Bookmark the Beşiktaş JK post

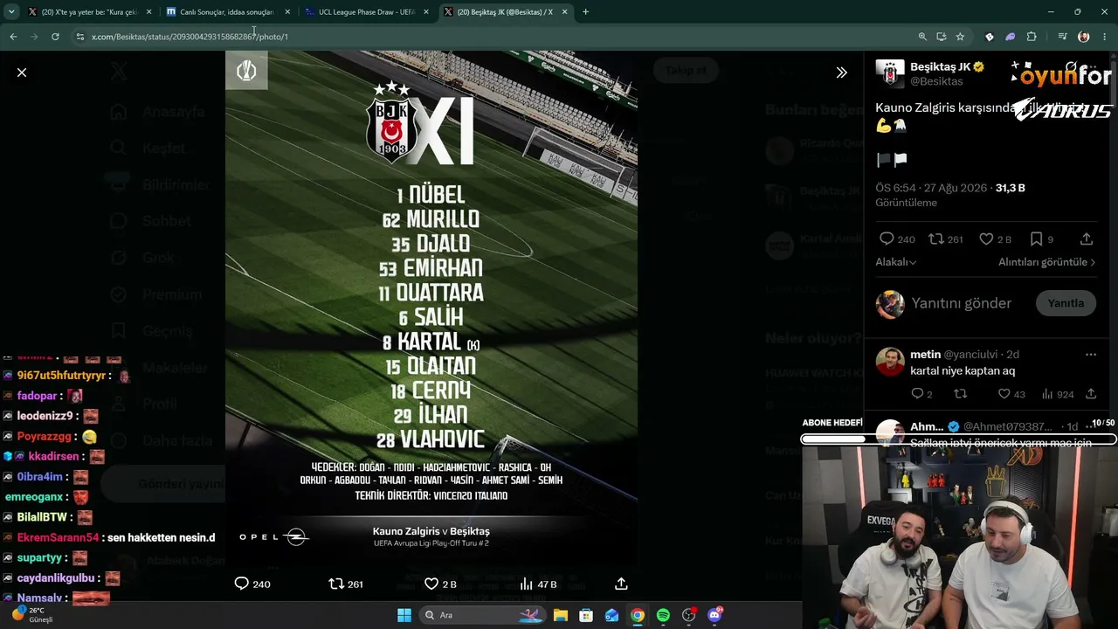tap(1036, 239)
